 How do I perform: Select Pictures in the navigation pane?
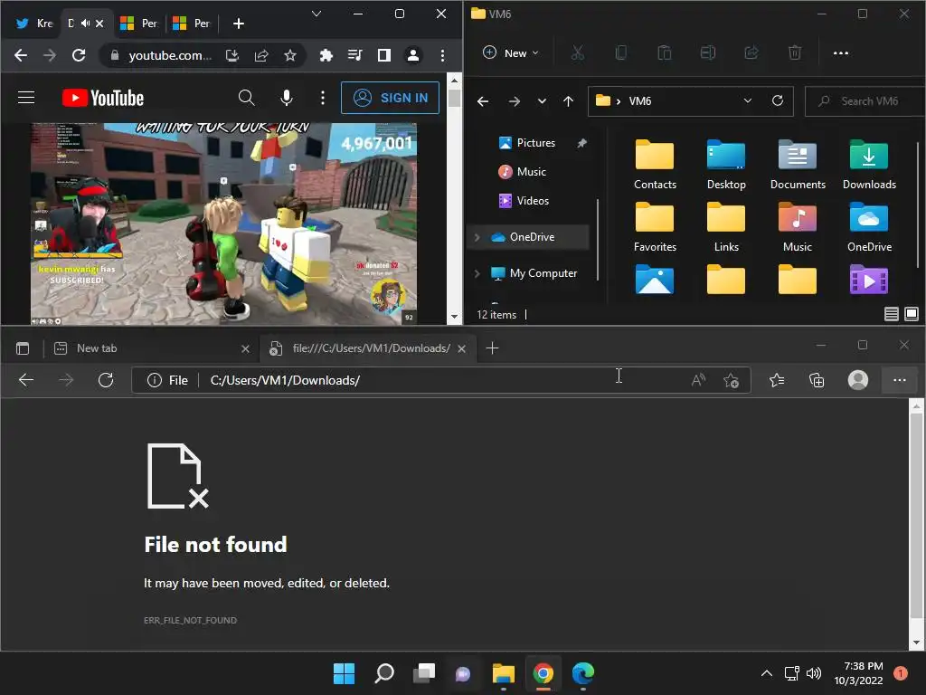pos(535,143)
